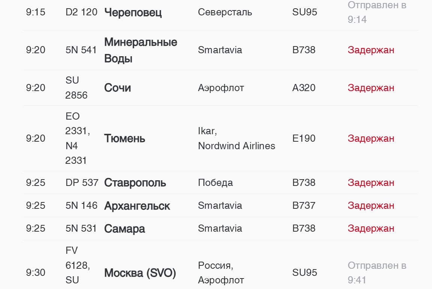This screenshot has width=432, height=289.
Task: Click the Ставрополь destination name
Action: (x=135, y=183)
